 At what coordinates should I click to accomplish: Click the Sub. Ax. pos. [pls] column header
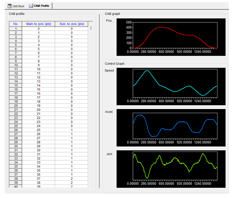pyautogui.click(x=72, y=24)
